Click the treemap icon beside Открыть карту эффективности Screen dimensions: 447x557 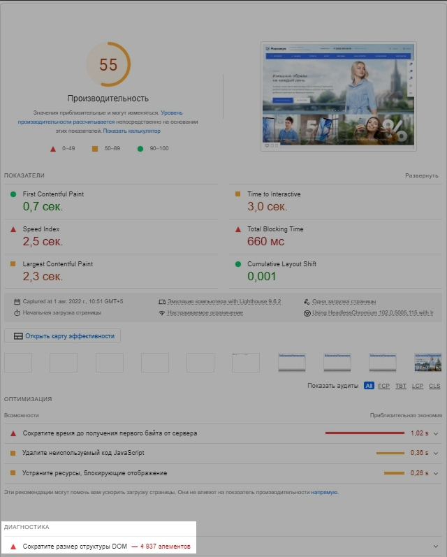coord(18,336)
